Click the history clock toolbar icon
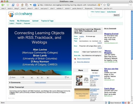Image resolution: width=133 pixels, height=104 pixels. [x=27, y=5]
